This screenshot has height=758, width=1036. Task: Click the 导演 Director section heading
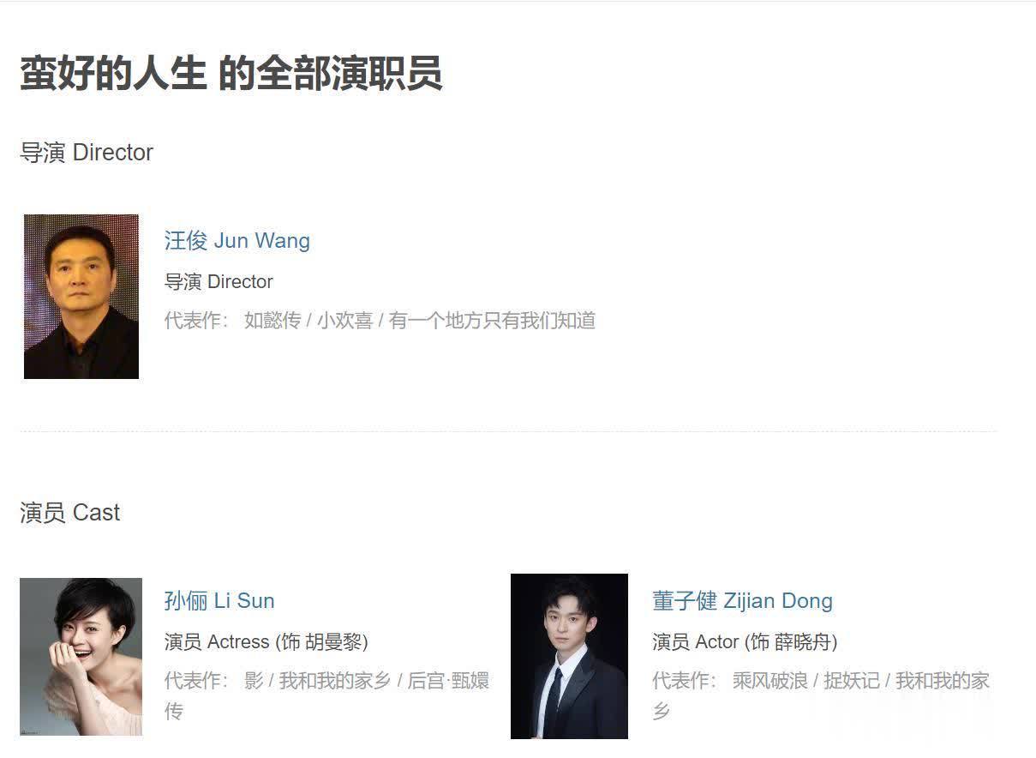tap(87, 153)
